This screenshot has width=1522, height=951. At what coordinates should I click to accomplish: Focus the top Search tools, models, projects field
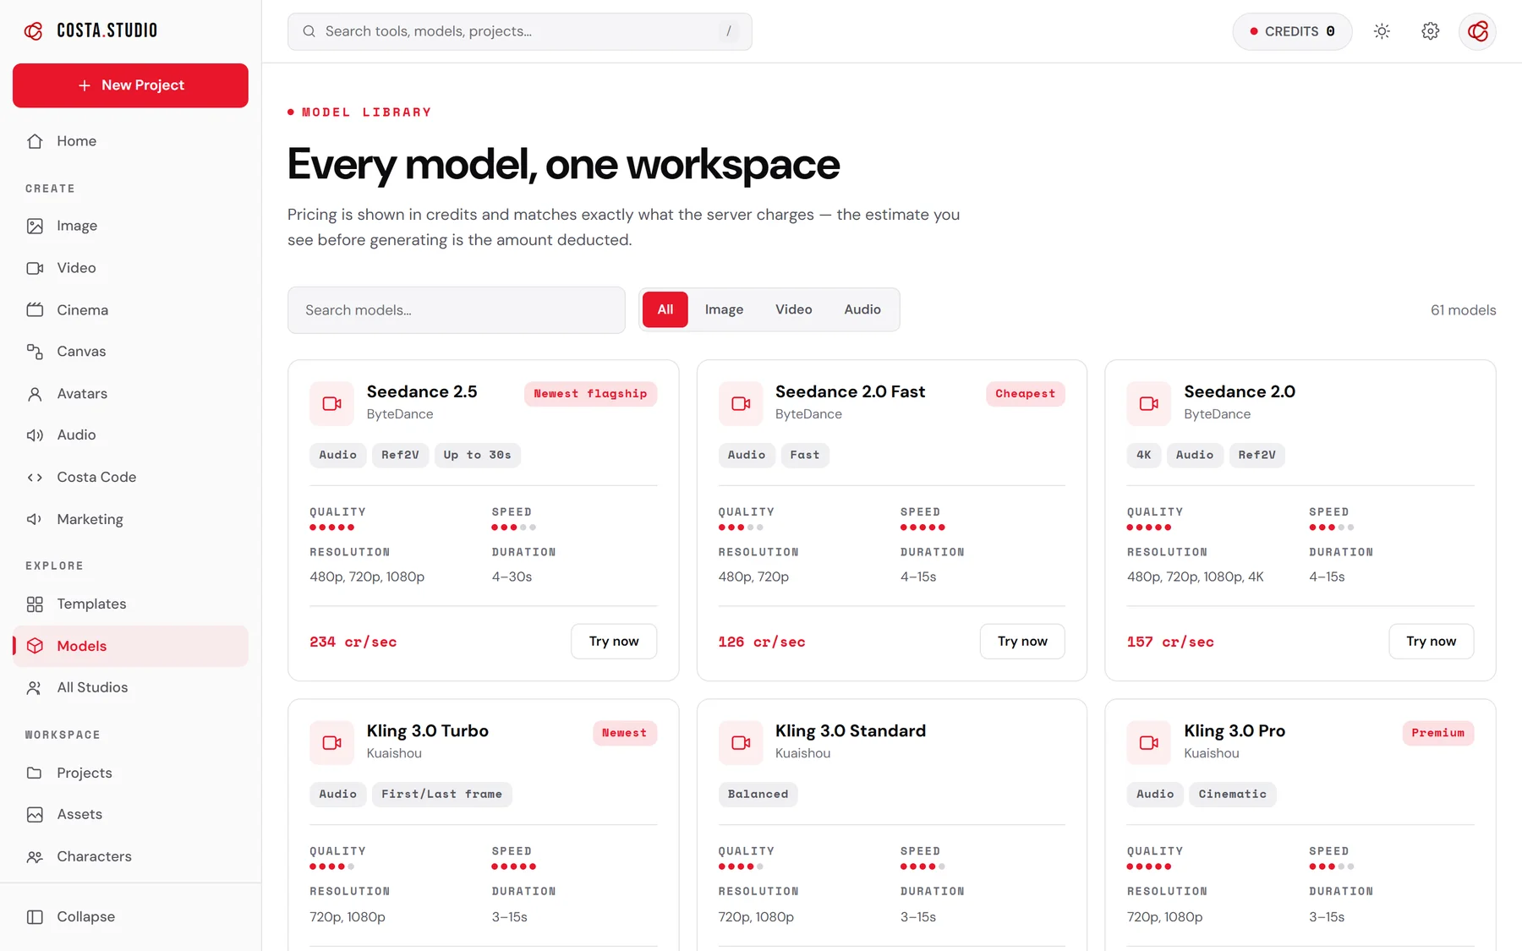(520, 31)
